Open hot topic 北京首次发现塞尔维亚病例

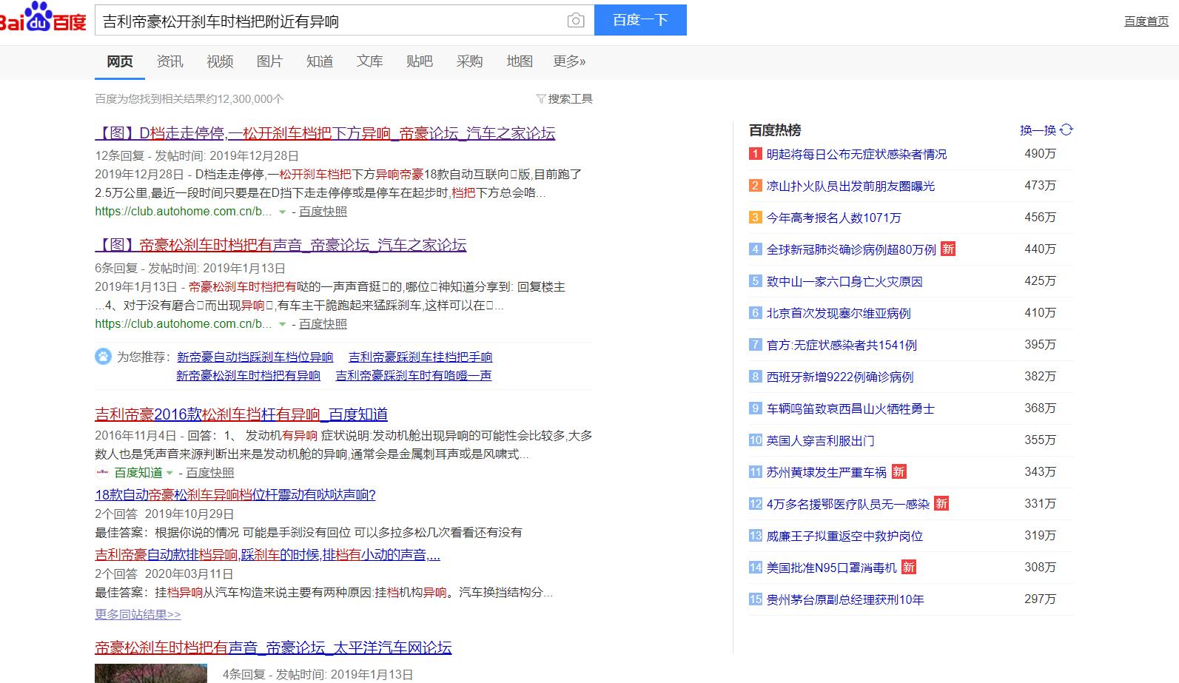pos(839,313)
